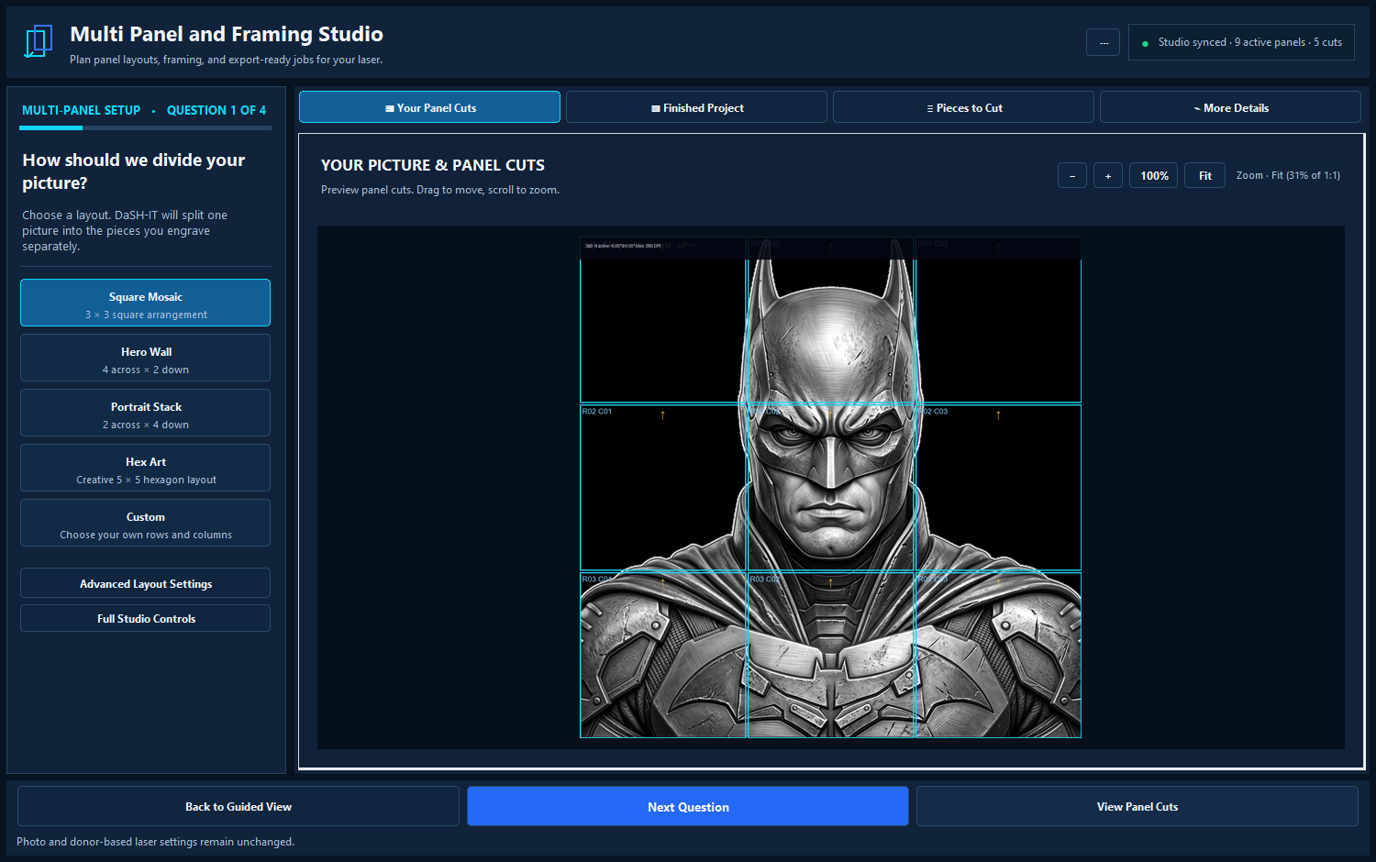Click the R01 C03 panel label
The image size is (1376, 862).
tap(933, 244)
